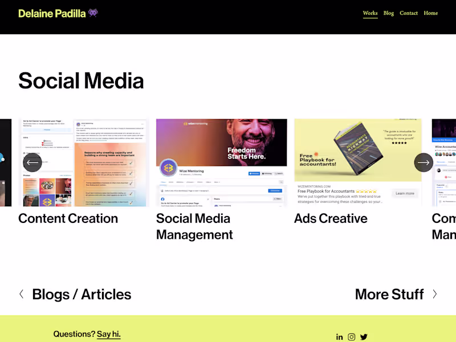Navigate to More Stuff project

pos(389,294)
